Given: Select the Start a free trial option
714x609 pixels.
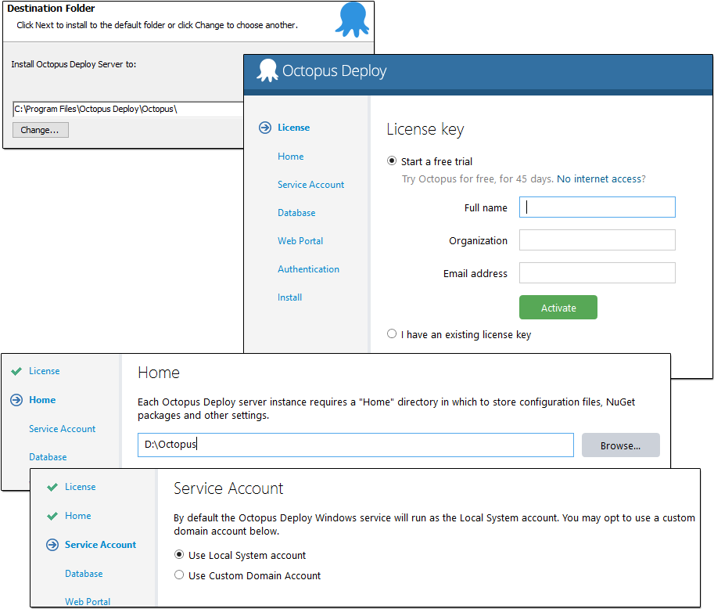Looking at the screenshot, I should [x=392, y=161].
